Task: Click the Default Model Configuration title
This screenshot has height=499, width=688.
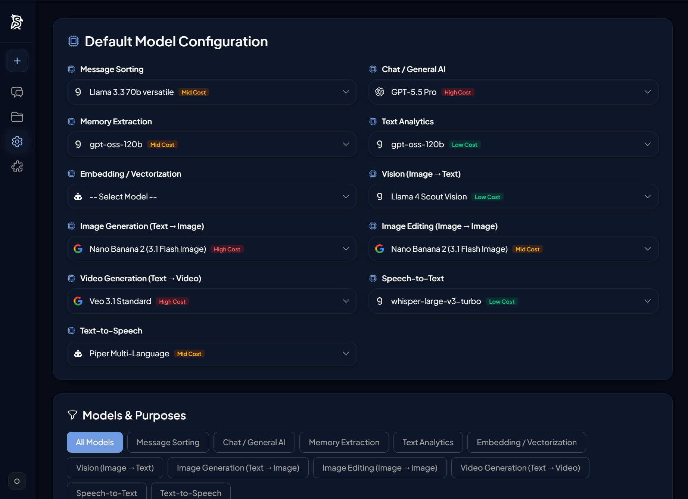Action: [176, 41]
